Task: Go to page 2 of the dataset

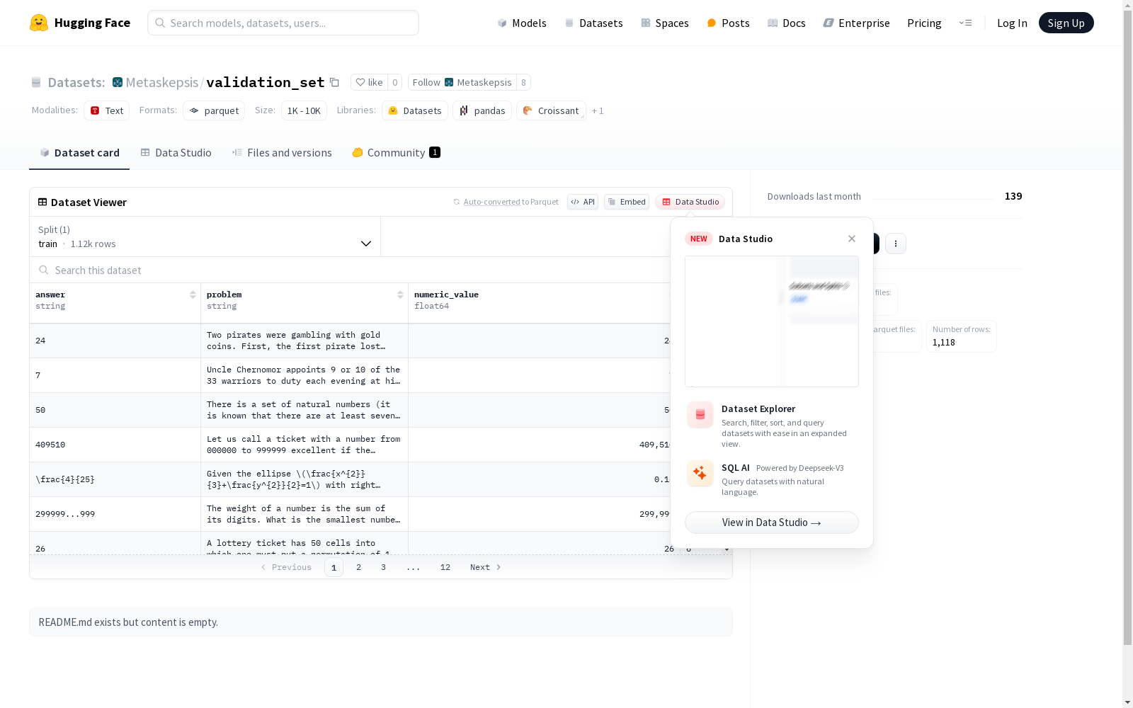Action: coord(359,567)
